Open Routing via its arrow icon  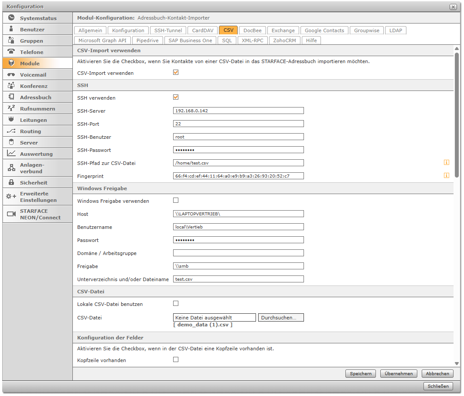[x=11, y=131]
